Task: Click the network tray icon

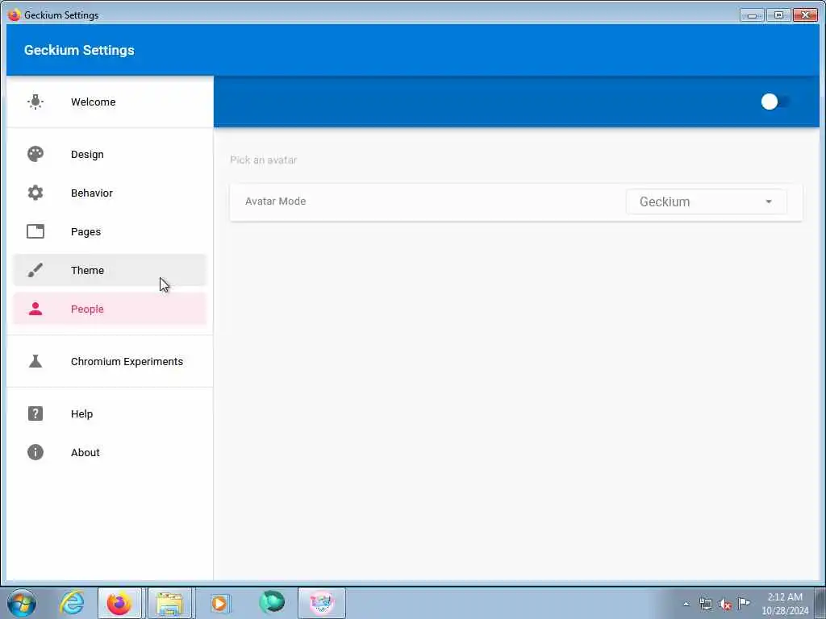Action: (x=705, y=604)
